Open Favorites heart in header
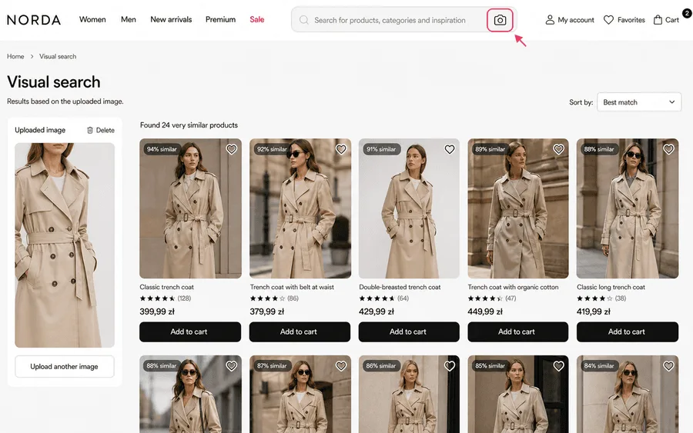The width and height of the screenshot is (693, 433). pyautogui.click(x=608, y=20)
